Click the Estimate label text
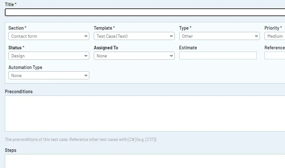The width and height of the screenshot is (285, 168). click(188, 48)
